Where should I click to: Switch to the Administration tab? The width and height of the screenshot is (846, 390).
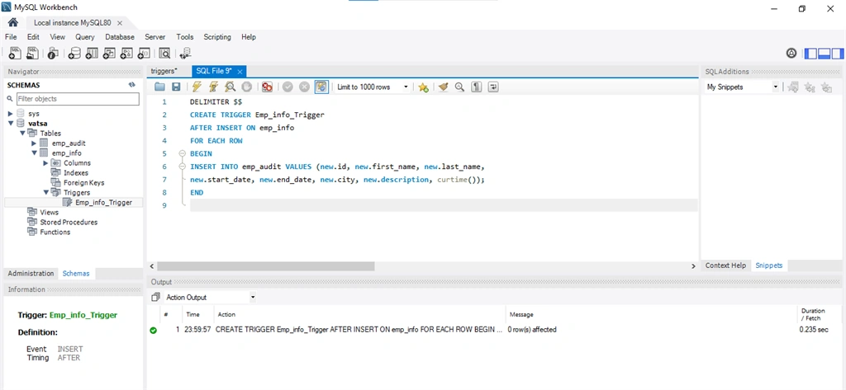pos(31,273)
